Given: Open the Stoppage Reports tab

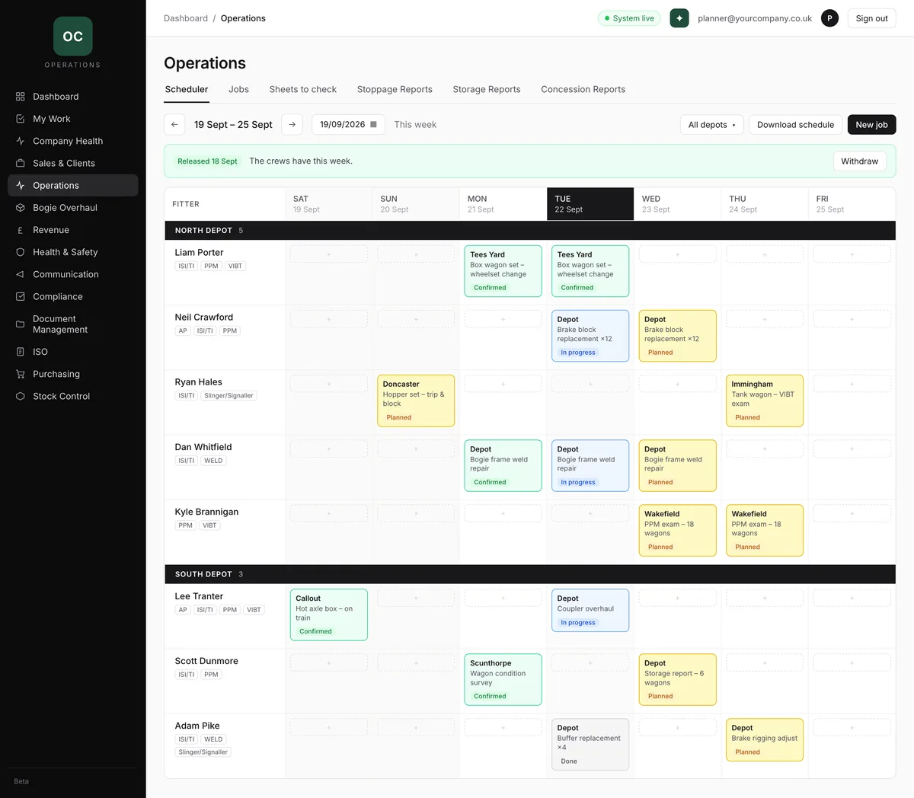Looking at the screenshot, I should tap(395, 89).
